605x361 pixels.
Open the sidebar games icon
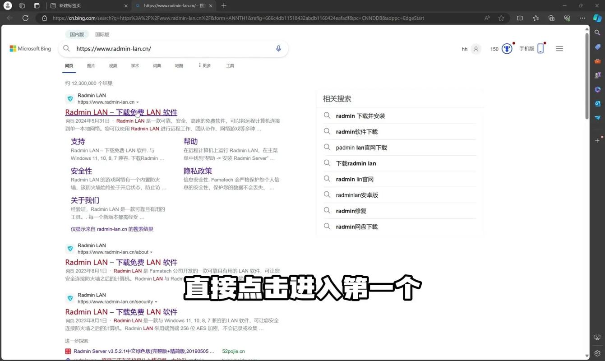click(597, 75)
